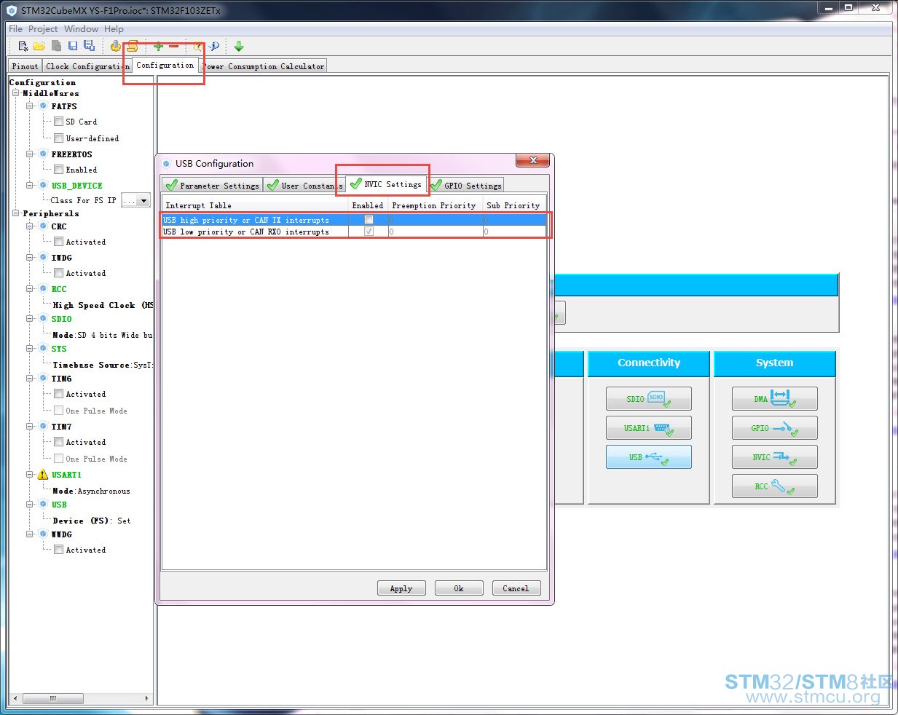Open the RCC system configuration button

[775, 486]
